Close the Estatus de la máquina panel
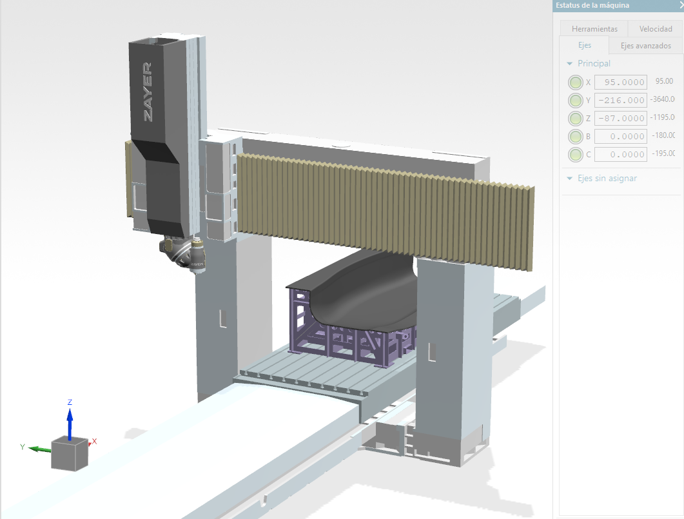The height and width of the screenshot is (519, 684). tap(681, 6)
